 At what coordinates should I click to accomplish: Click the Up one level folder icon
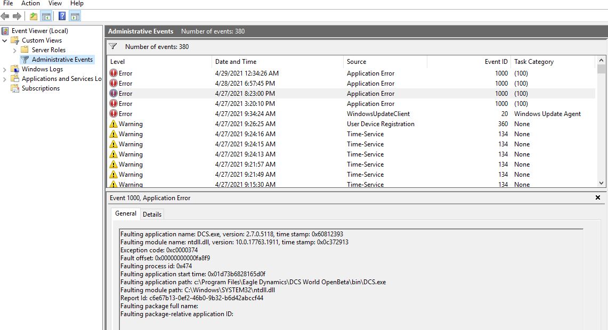coord(34,16)
